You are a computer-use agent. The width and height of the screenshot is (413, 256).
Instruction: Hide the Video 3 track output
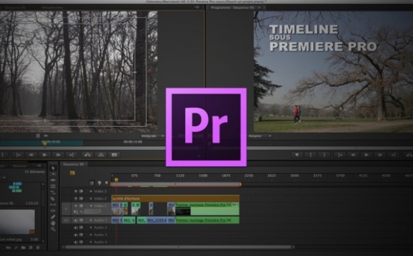coord(76,191)
